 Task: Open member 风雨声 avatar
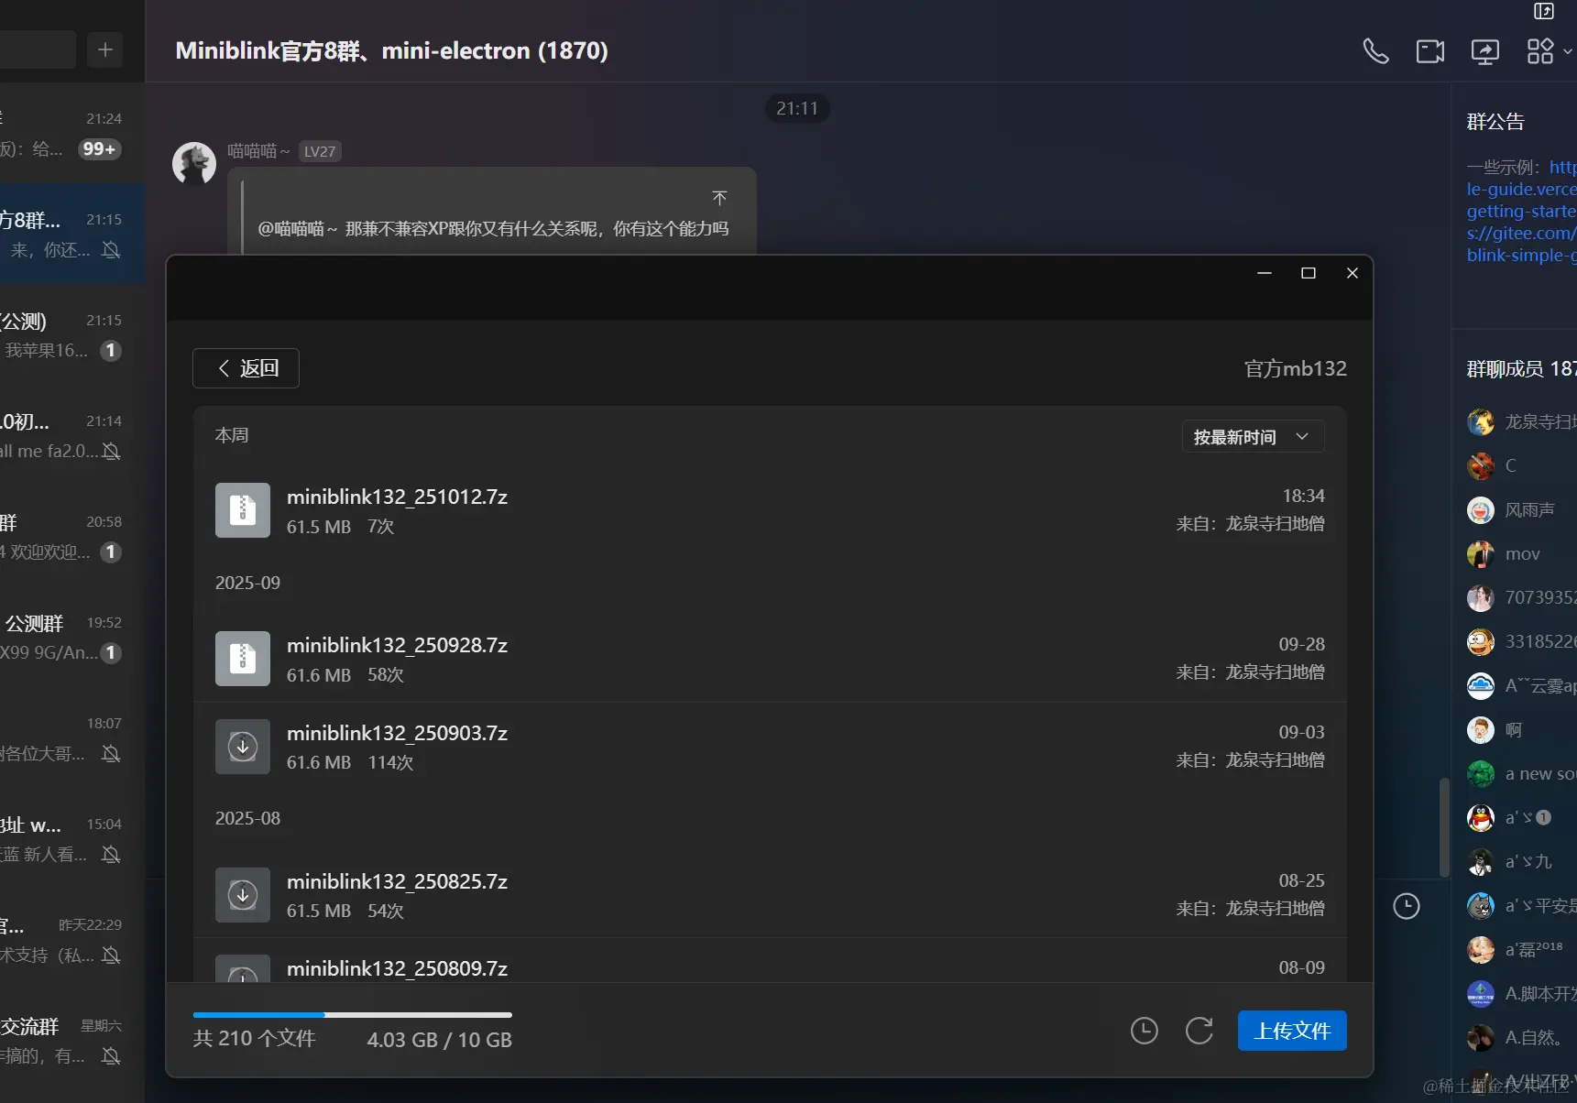pos(1481,509)
